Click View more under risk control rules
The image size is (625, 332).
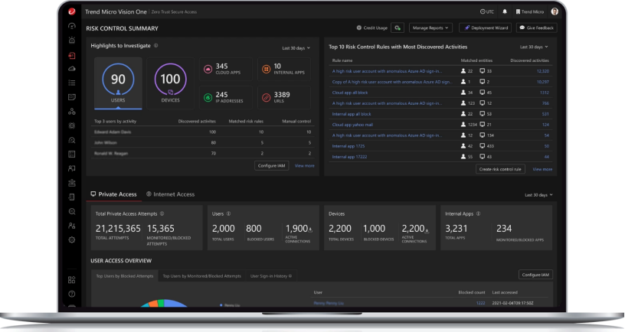pyautogui.click(x=542, y=169)
